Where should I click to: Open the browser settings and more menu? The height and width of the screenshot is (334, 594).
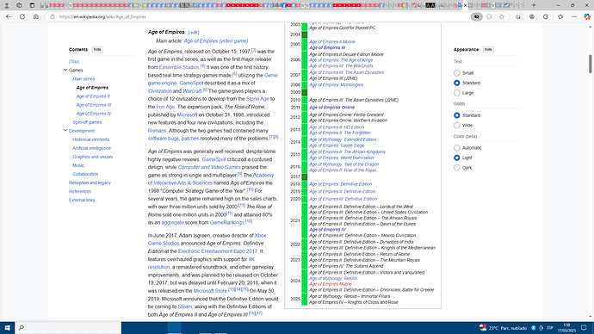(574, 16)
